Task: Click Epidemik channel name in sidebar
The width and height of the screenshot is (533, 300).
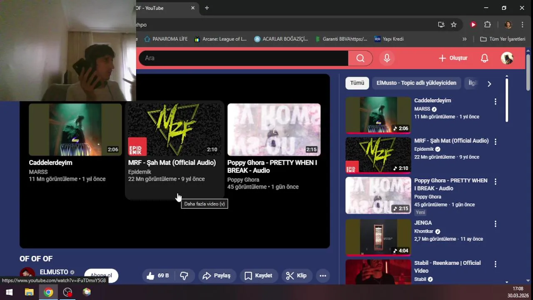Action: (x=424, y=149)
